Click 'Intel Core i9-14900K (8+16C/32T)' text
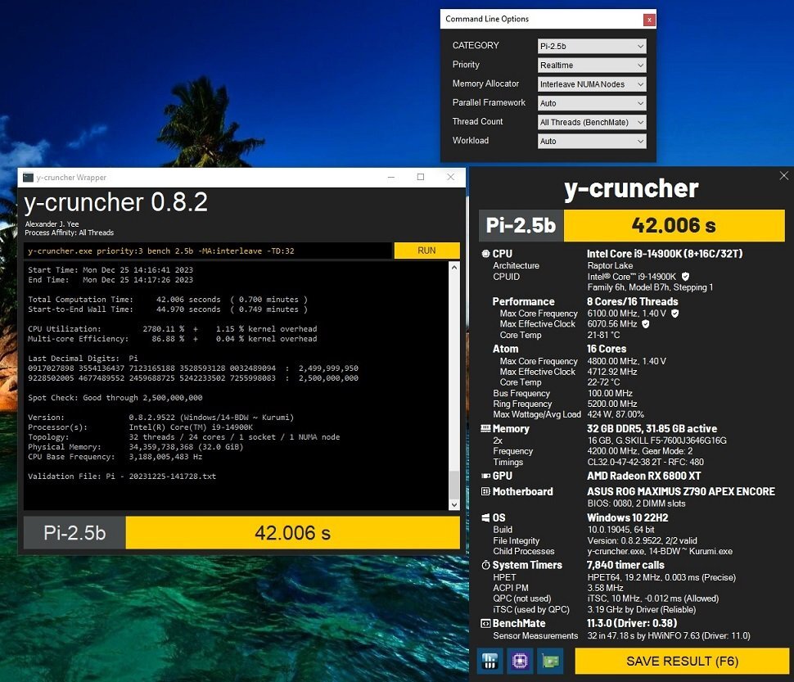Viewport: 794px width, 682px height. pyautogui.click(x=665, y=254)
